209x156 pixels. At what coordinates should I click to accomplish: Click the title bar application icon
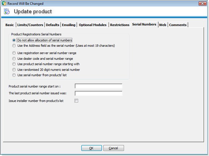click(3, 3)
